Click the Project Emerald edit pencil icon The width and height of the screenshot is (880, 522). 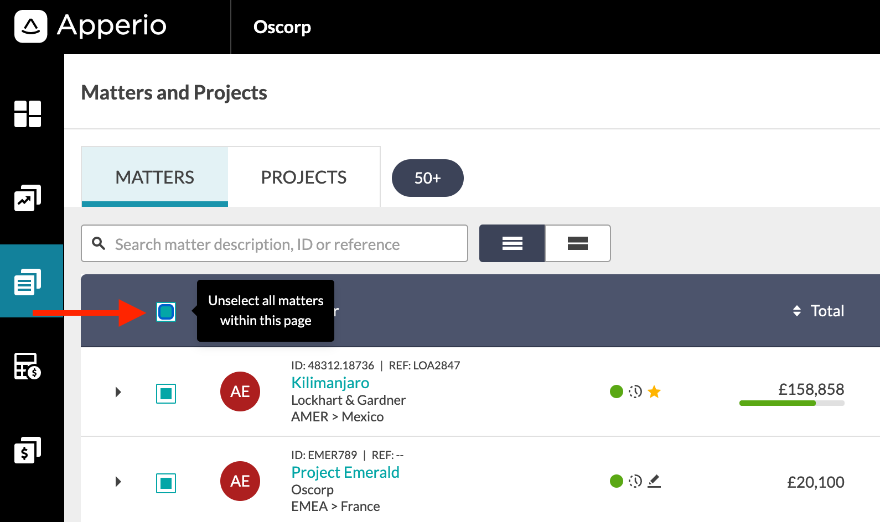[x=654, y=481]
